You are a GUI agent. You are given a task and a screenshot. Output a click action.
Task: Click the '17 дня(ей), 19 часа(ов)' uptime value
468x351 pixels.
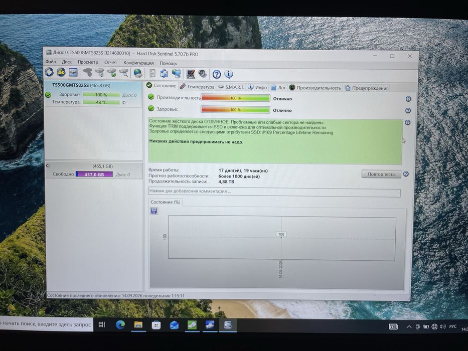click(x=243, y=170)
